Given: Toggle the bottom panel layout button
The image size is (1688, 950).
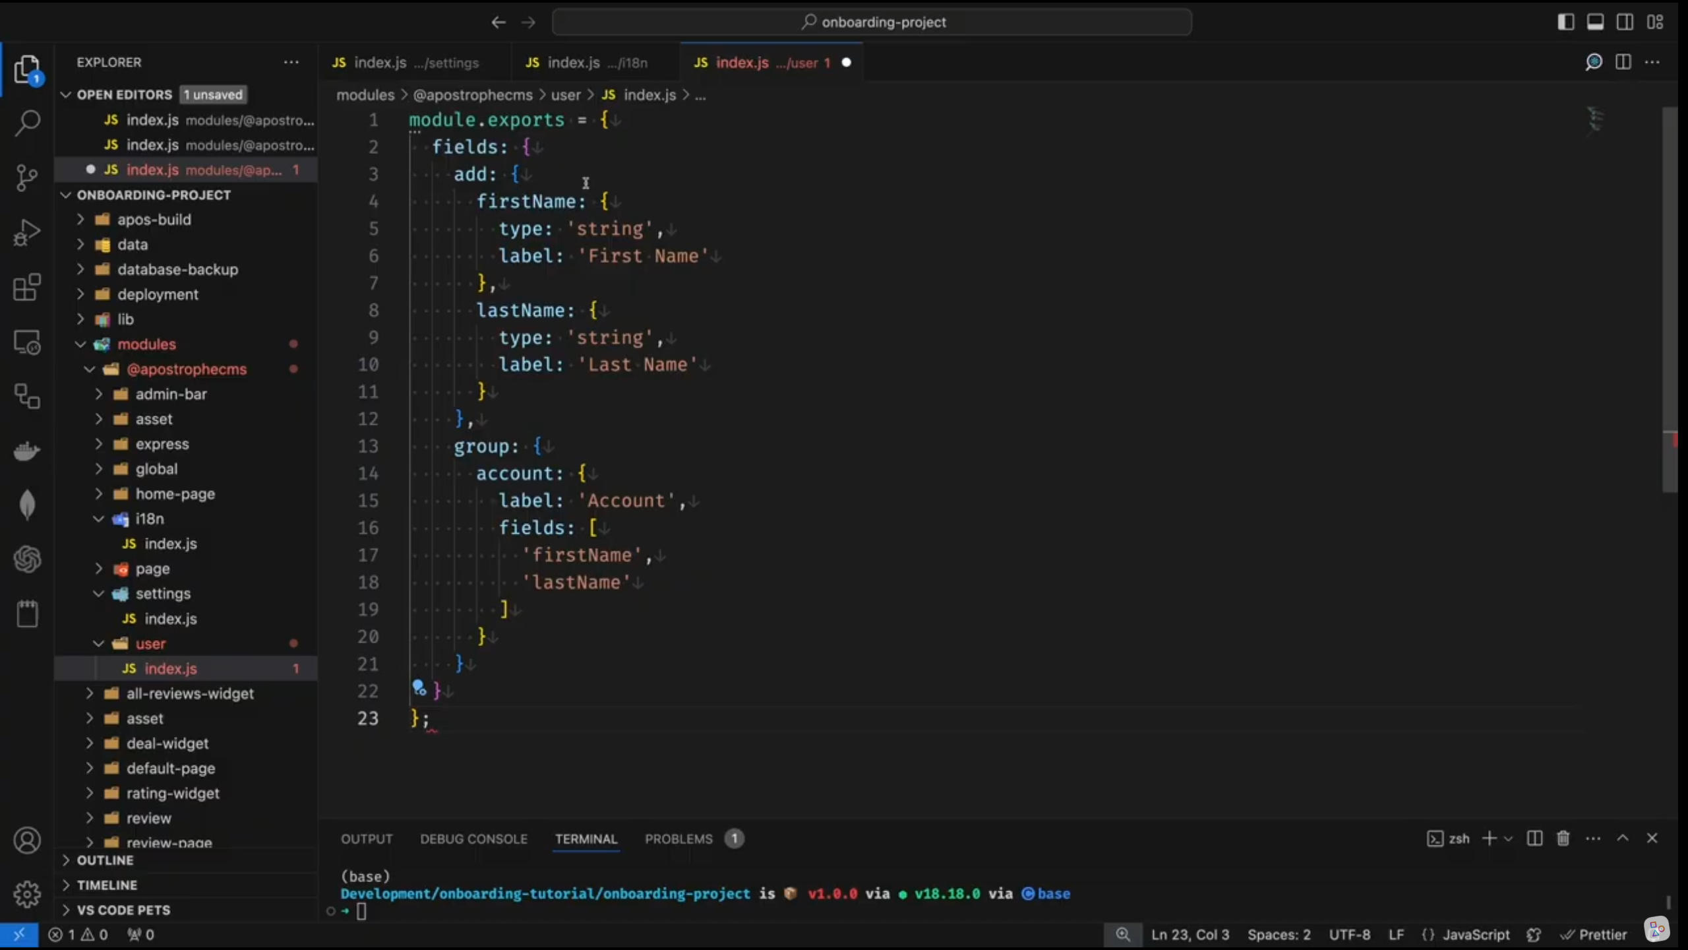Looking at the screenshot, I should [1596, 22].
